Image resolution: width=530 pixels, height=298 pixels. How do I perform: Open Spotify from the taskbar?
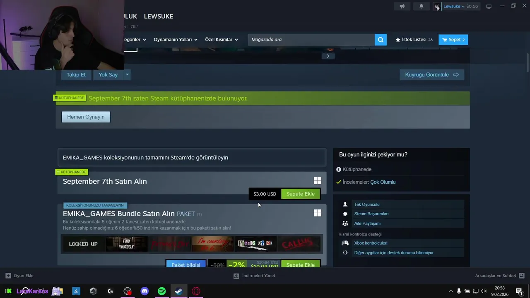pyautogui.click(x=162, y=291)
